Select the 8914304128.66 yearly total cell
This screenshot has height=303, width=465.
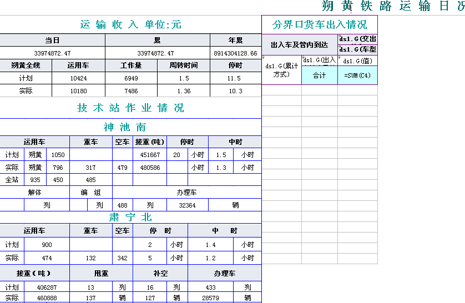(235, 53)
